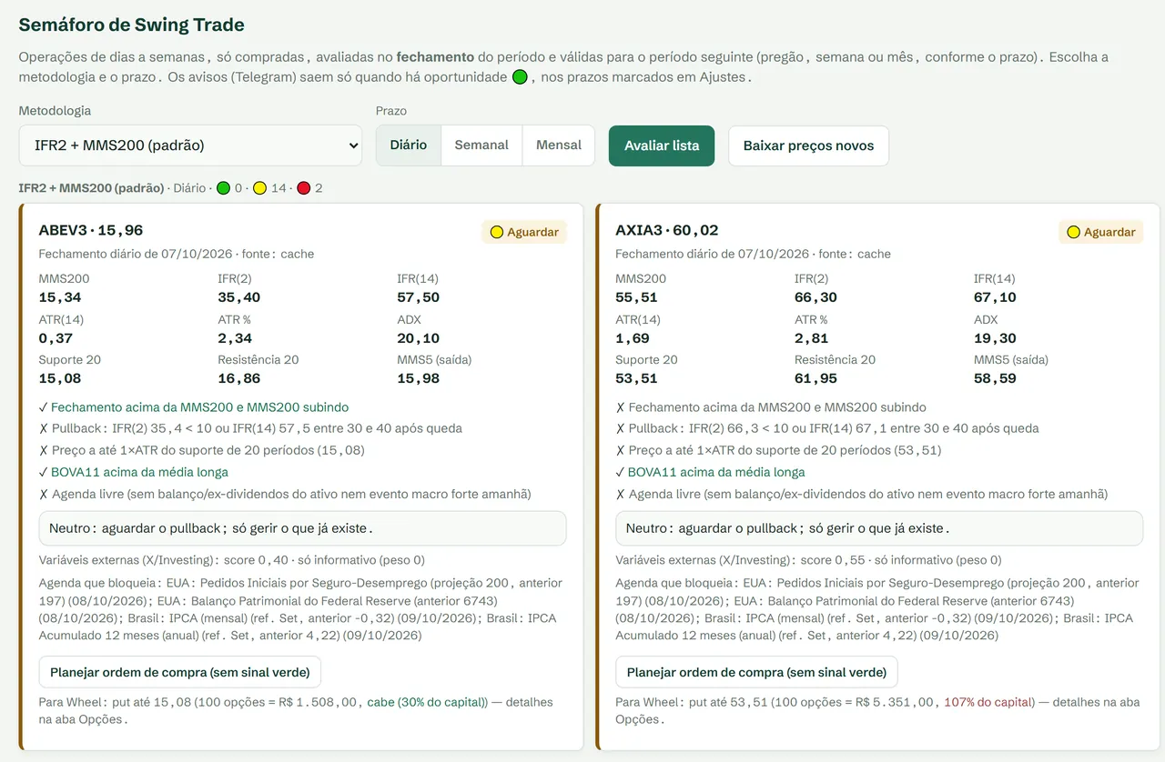Click AXIA3's ATR % value 2,81

coord(811,338)
